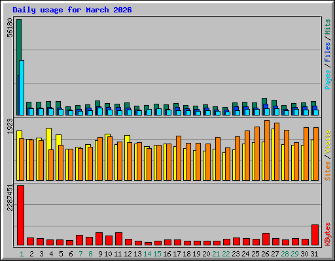Click the orange visits bar for day 17
This screenshot has height=261, width=335.
coord(179,158)
